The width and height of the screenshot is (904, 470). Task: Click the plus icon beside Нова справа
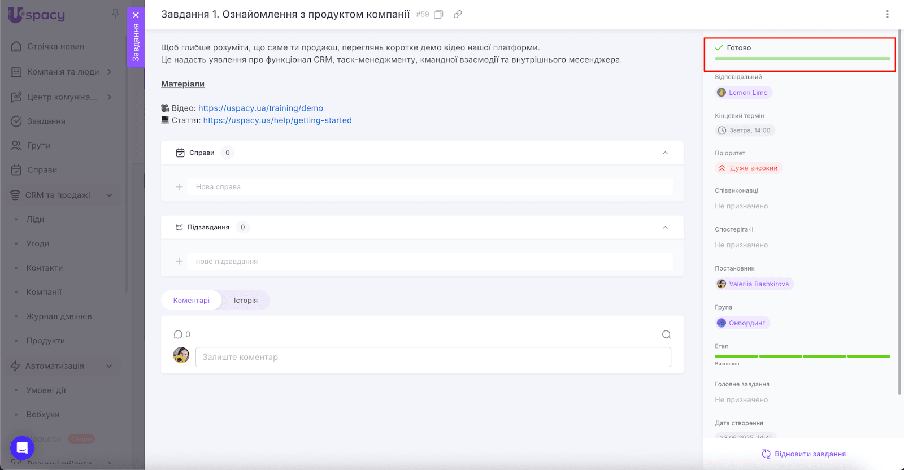(x=179, y=187)
